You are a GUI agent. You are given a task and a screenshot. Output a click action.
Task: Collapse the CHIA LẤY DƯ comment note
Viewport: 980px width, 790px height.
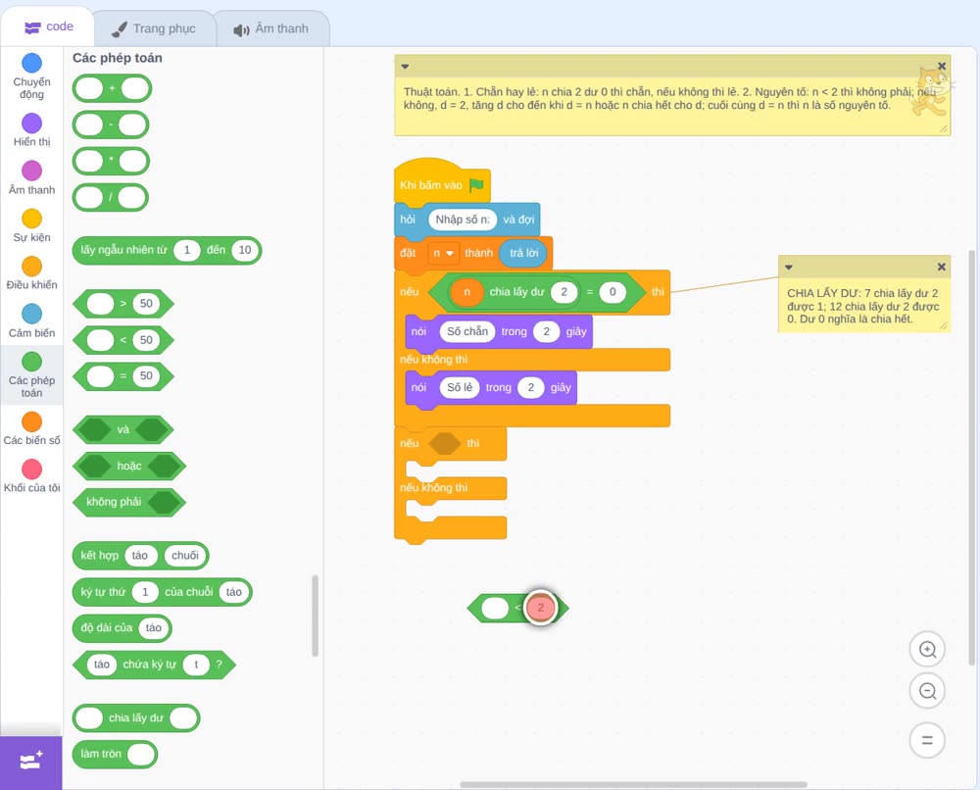pyautogui.click(x=789, y=267)
